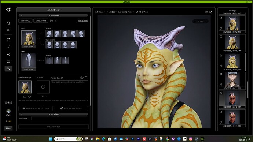Screen dimensions: 253x142
Task: Click the Actor Name input field
Action: 59,119
